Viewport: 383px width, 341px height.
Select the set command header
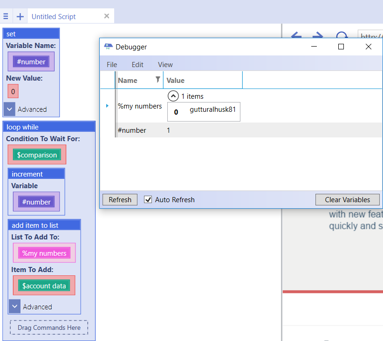pyautogui.click(x=31, y=34)
